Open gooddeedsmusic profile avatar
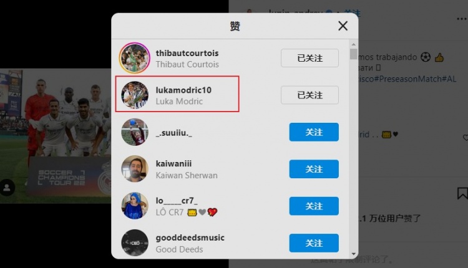Viewport: 468px width, 268px height. click(135, 243)
